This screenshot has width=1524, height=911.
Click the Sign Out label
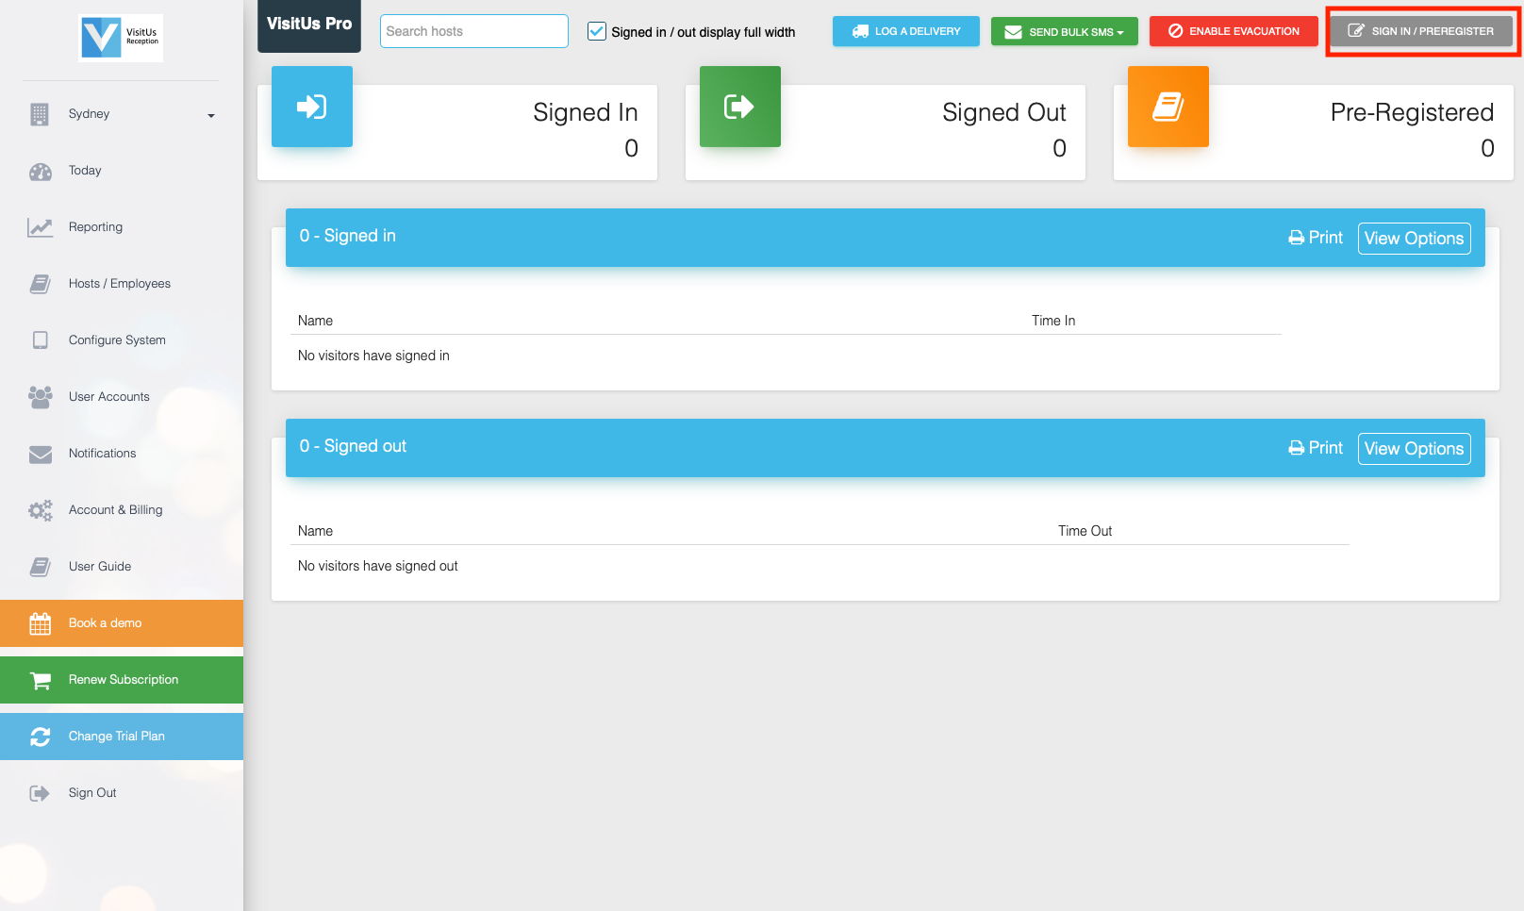(x=92, y=793)
